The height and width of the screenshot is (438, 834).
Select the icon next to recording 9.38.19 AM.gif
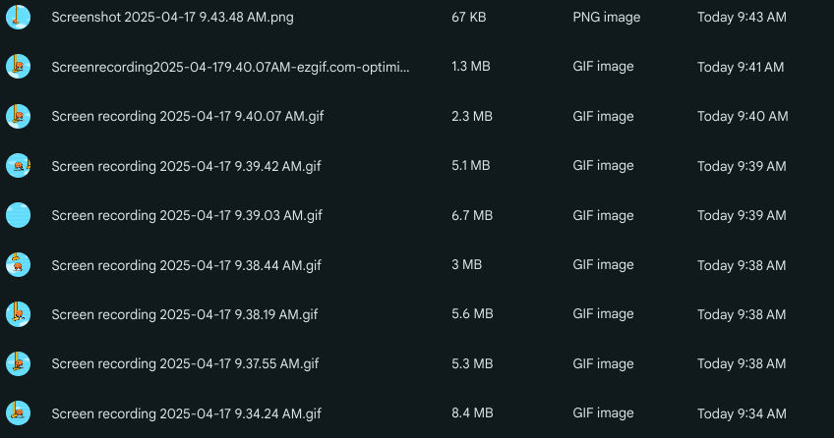pyautogui.click(x=18, y=314)
